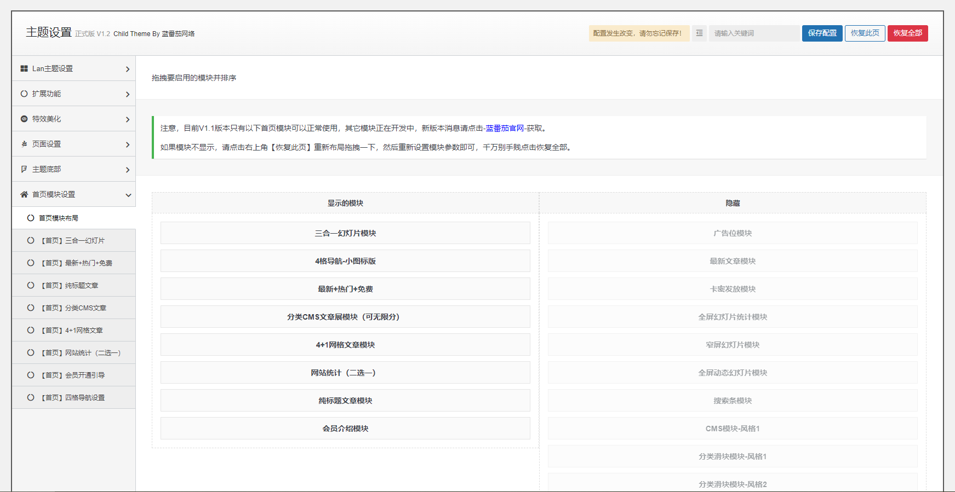Click circle icon beside 【首页】纯标题文章

click(x=31, y=285)
